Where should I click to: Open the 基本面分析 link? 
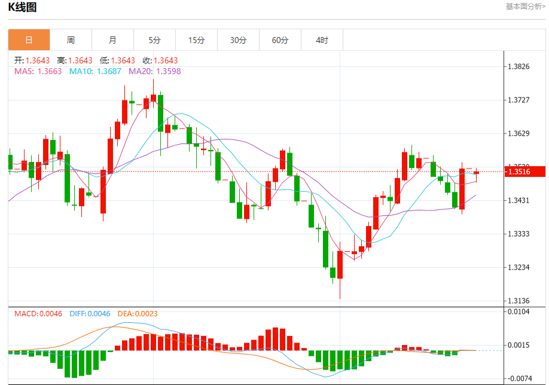[x=525, y=7]
